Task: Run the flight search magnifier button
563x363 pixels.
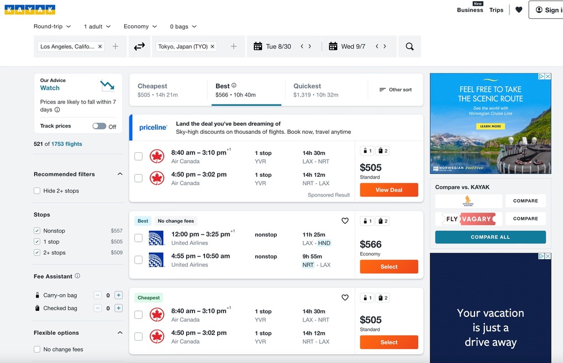Action: pos(410,47)
